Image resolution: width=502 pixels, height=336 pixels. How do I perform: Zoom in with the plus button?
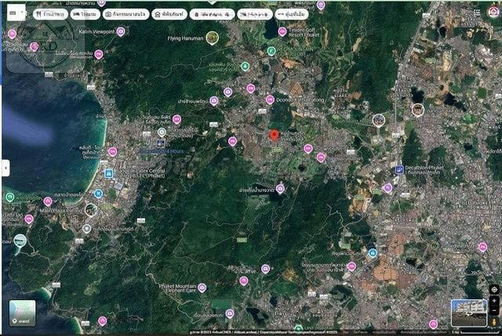(x=493, y=301)
